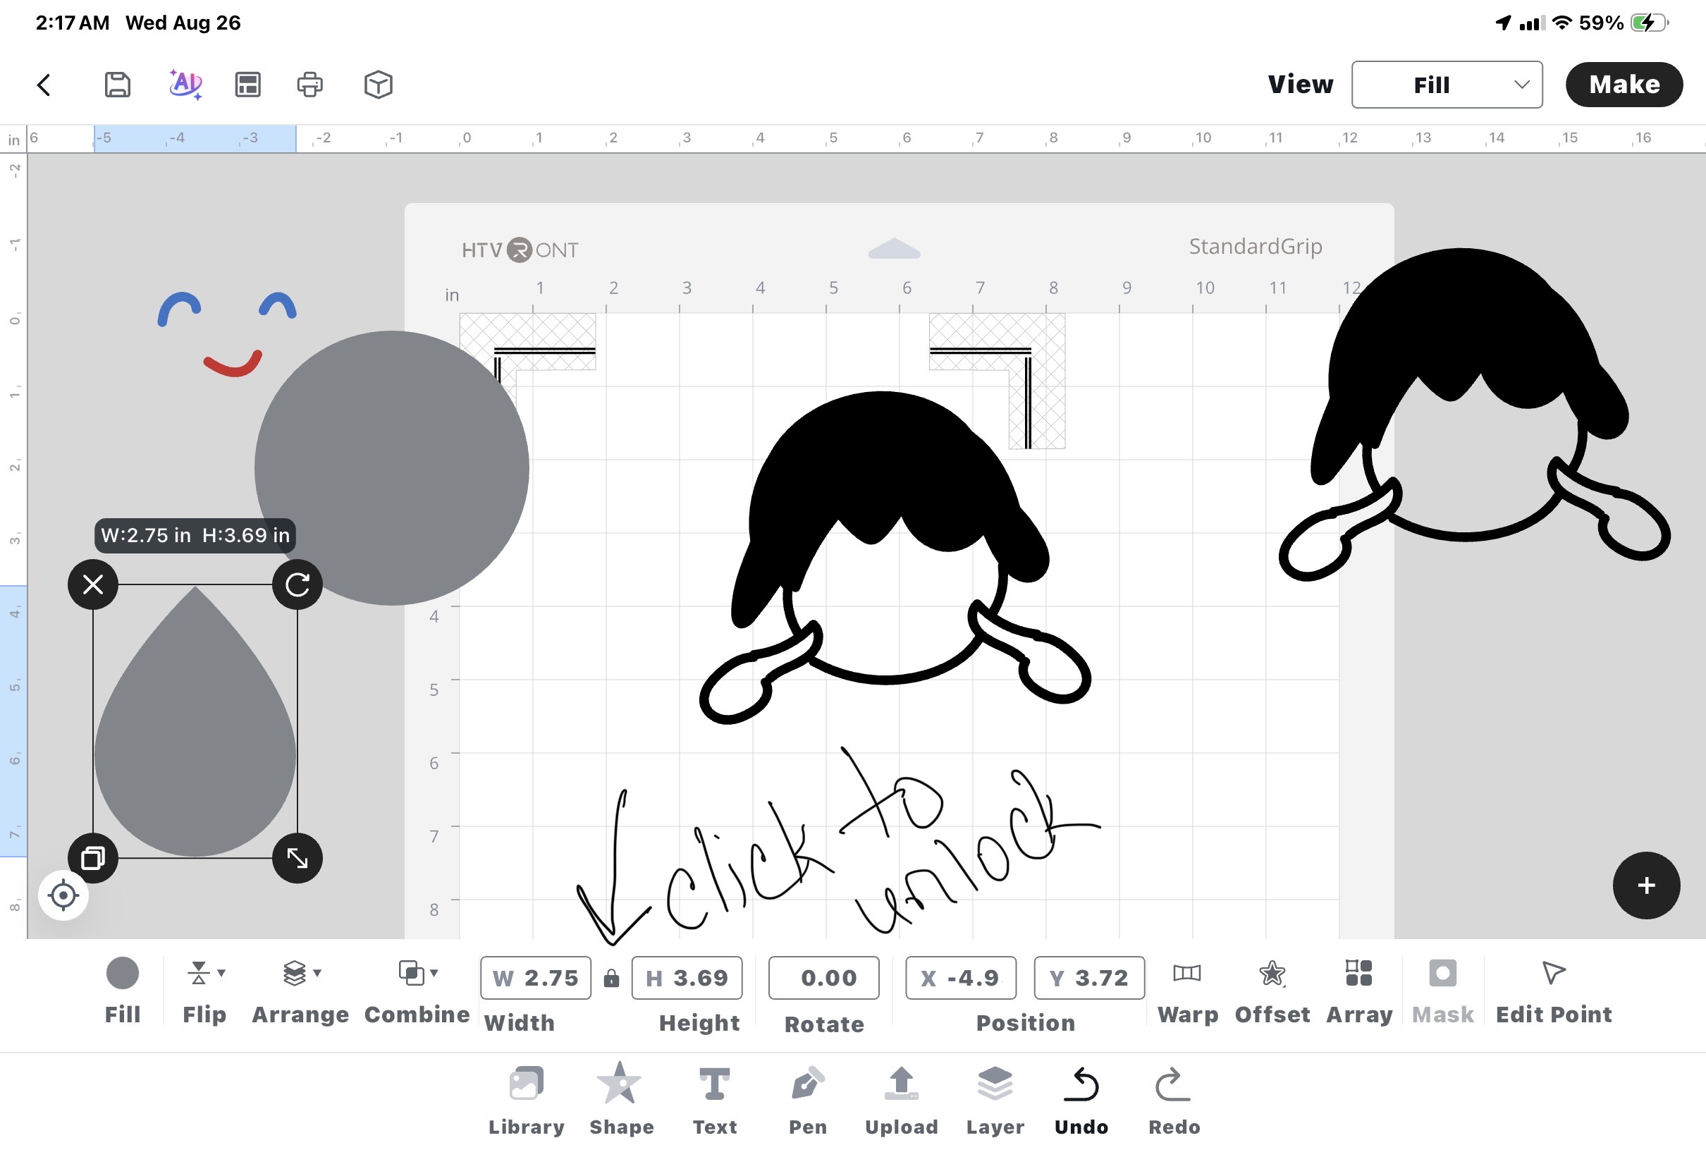Expand the Combine options dropdown
The image size is (1706, 1176).
point(417,974)
